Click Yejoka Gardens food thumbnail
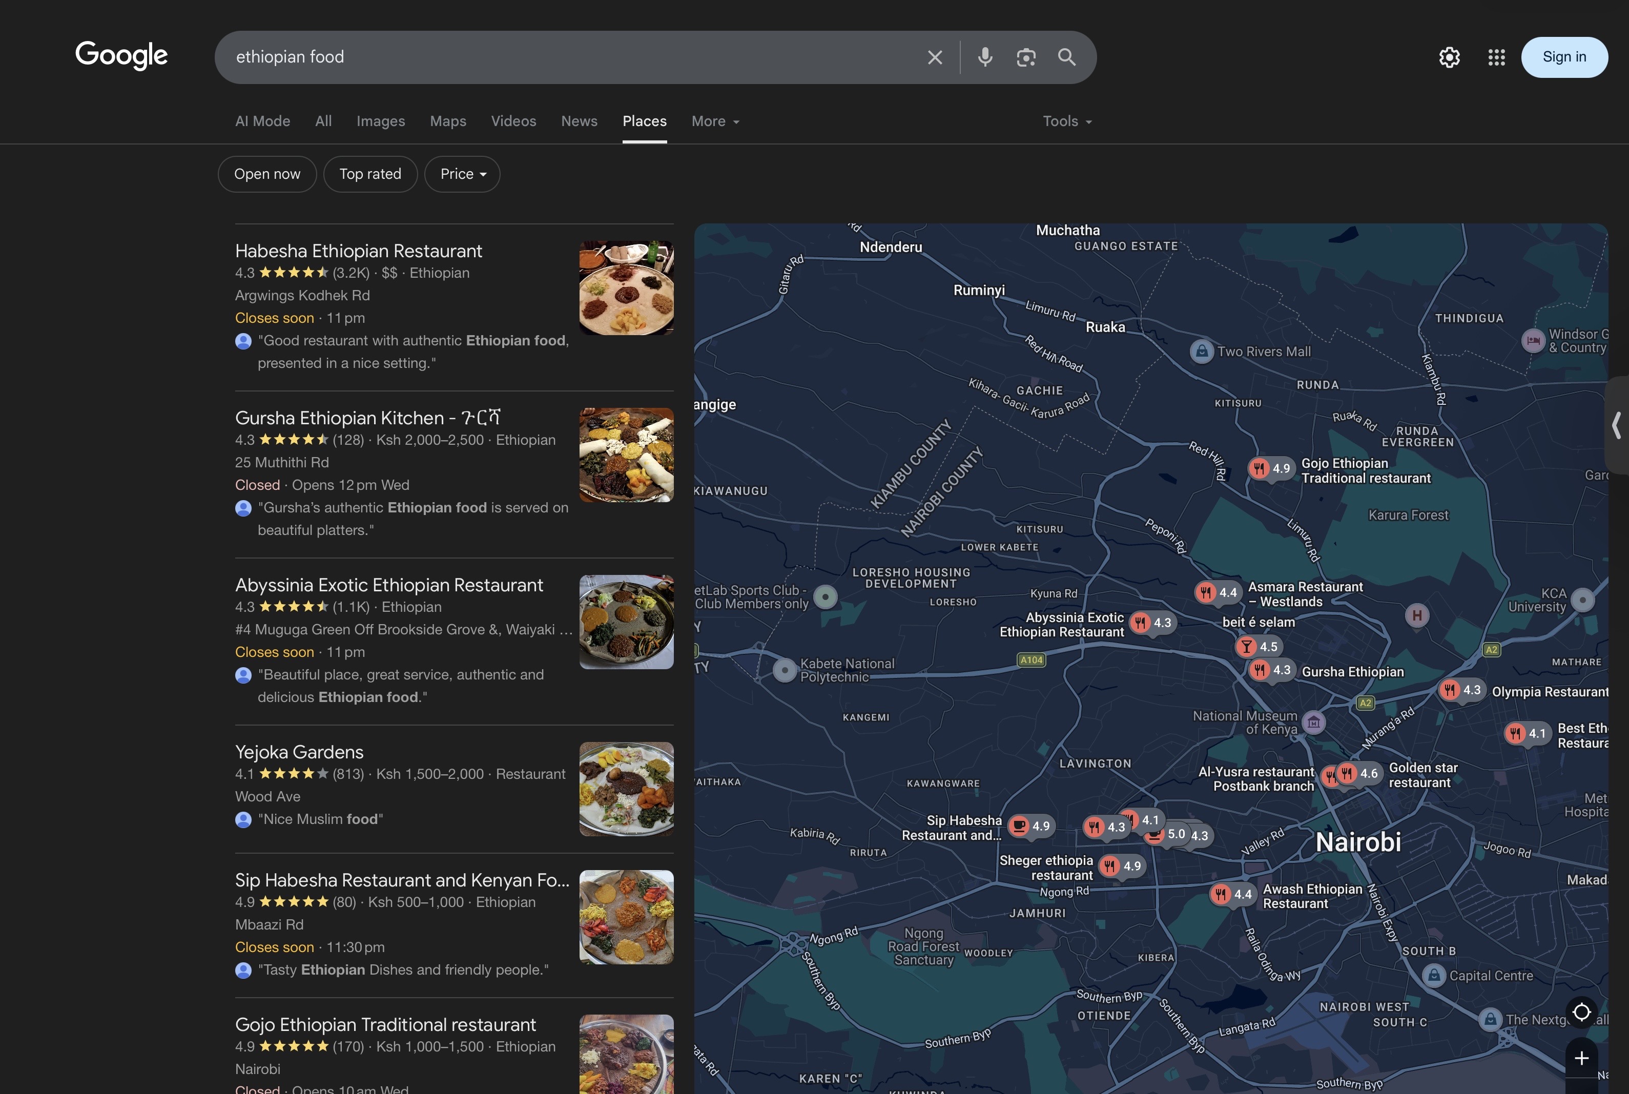 click(x=626, y=789)
